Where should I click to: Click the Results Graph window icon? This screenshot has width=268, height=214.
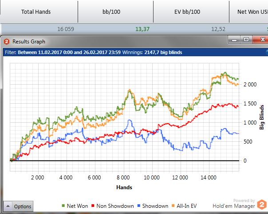point(7,42)
